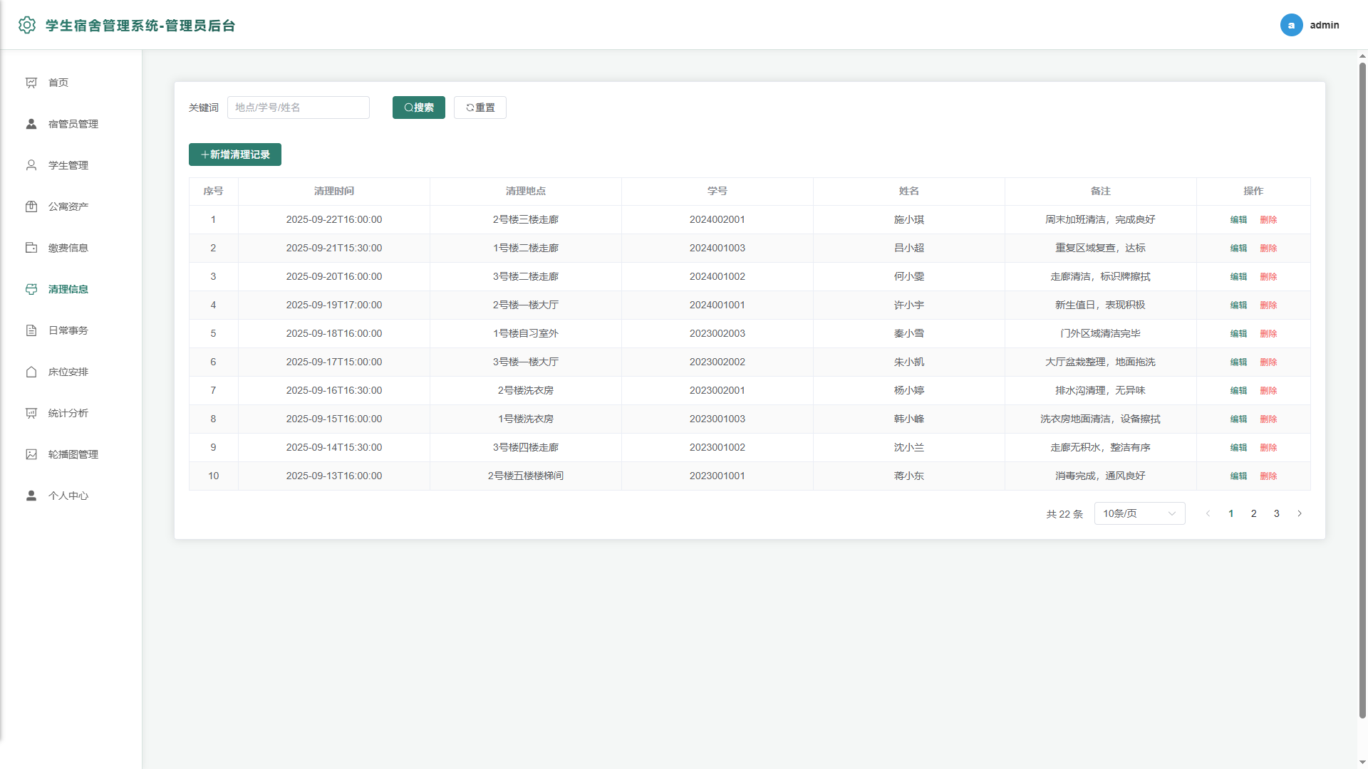Click the previous page left chevron
The image size is (1368, 769).
coord(1208,513)
